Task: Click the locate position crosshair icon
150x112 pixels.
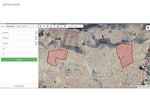Action: [x=51, y=26]
